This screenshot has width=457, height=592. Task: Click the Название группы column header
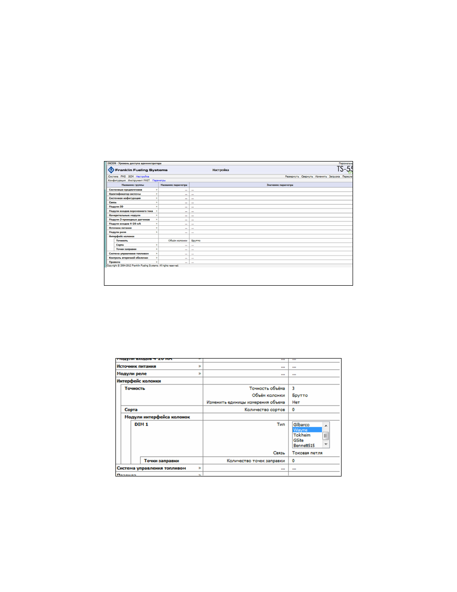[133, 185]
